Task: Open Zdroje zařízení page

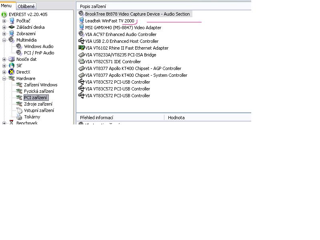Action: click(38, 104)
